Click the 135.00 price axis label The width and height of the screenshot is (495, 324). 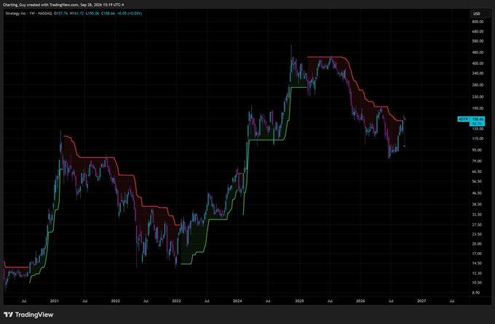click(x=478, y=129)
